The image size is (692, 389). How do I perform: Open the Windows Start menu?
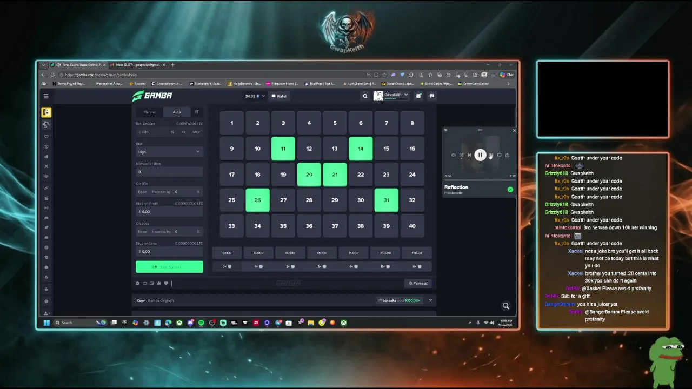(x=46, y=323)
